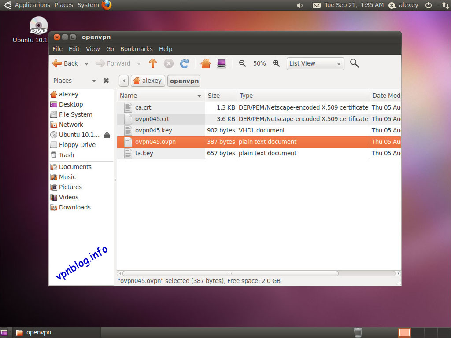Screen dimensions: 451x338
Task: Click the openvpn taskbar window button
Action: (x=56, y=333)
